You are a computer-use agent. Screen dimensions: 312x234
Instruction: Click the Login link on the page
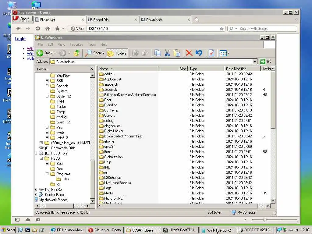(20, 39)
